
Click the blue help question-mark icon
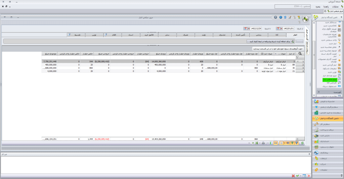point(281,17)
